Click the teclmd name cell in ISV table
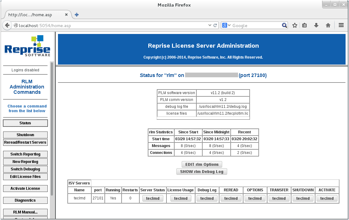349x220 pixels. 79,198
